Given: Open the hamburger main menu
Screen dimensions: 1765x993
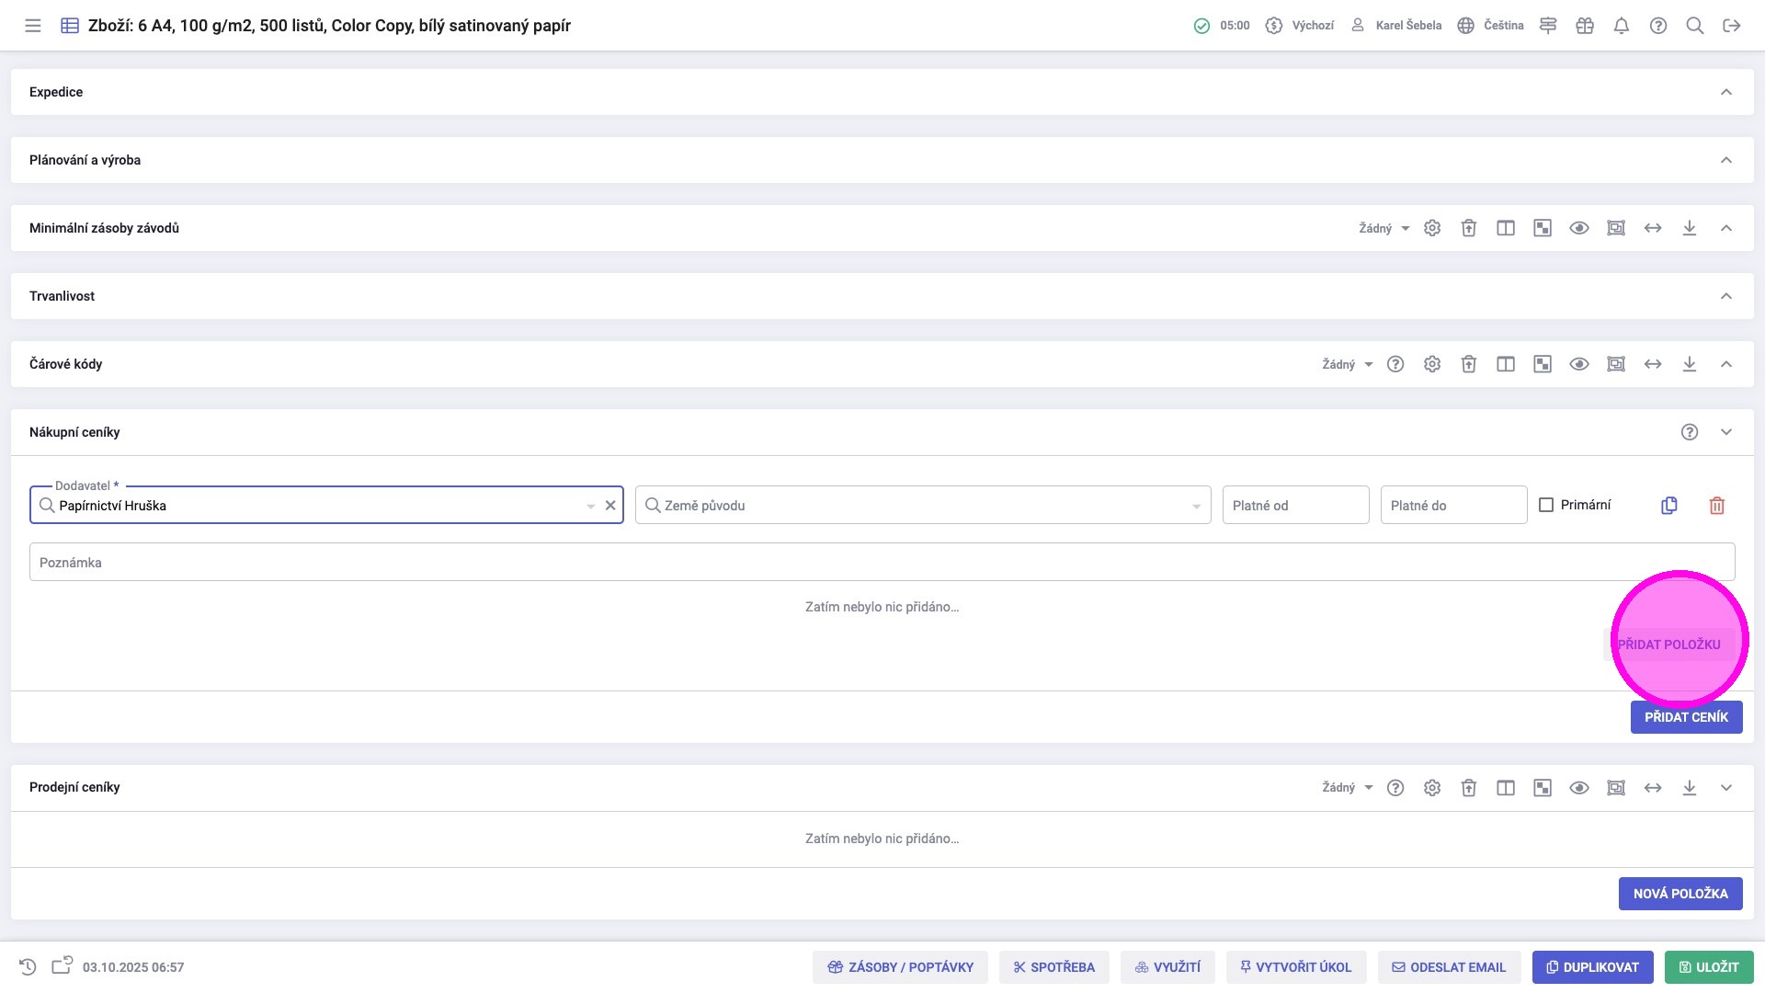Looking at the screenshot, I should (x=33, y=26).
